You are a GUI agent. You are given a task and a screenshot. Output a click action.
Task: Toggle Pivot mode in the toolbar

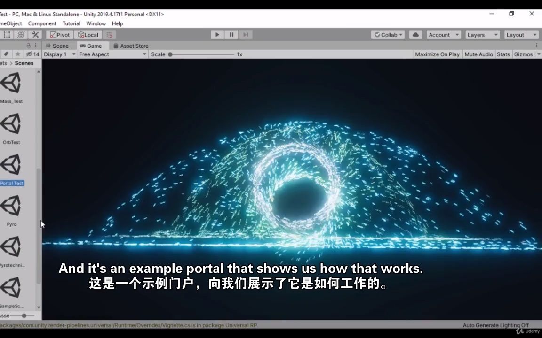click(59, 34)
